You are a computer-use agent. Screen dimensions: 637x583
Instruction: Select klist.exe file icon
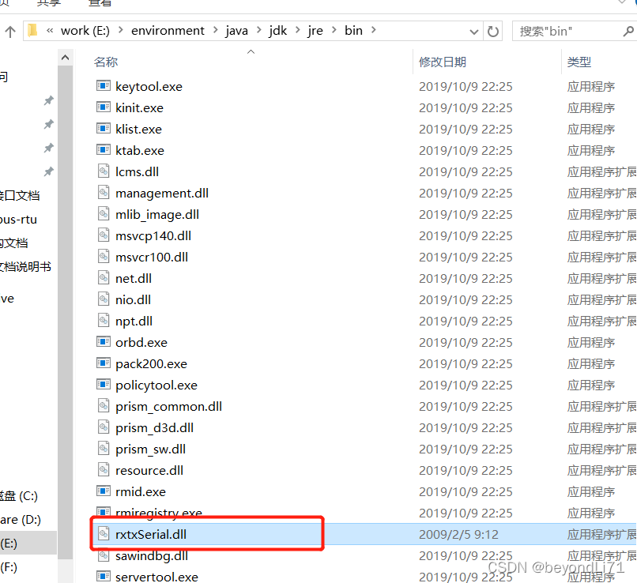104,129
